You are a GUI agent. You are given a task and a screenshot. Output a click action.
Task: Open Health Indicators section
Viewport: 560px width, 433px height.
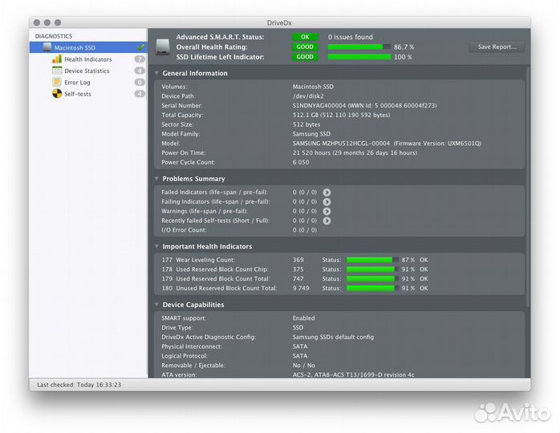88,59
